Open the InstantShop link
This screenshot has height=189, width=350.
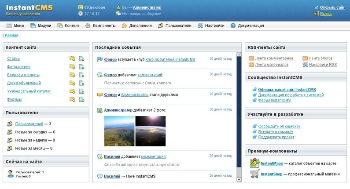[x=272, y=174]
